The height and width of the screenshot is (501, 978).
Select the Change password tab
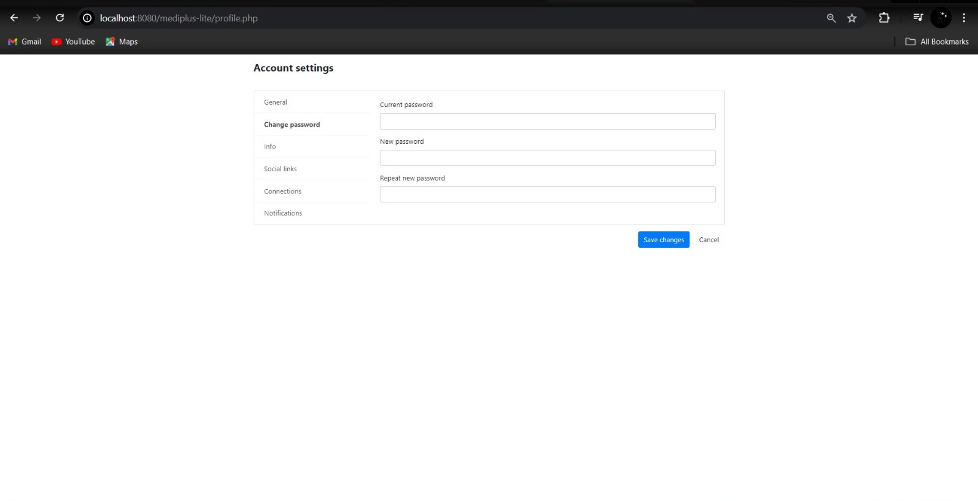pyautogui.click(x=312, y=124)
